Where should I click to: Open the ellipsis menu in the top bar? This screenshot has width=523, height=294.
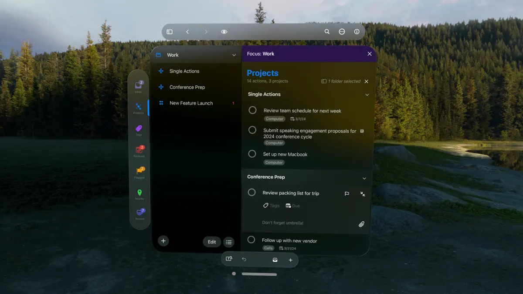coord(342,31)
